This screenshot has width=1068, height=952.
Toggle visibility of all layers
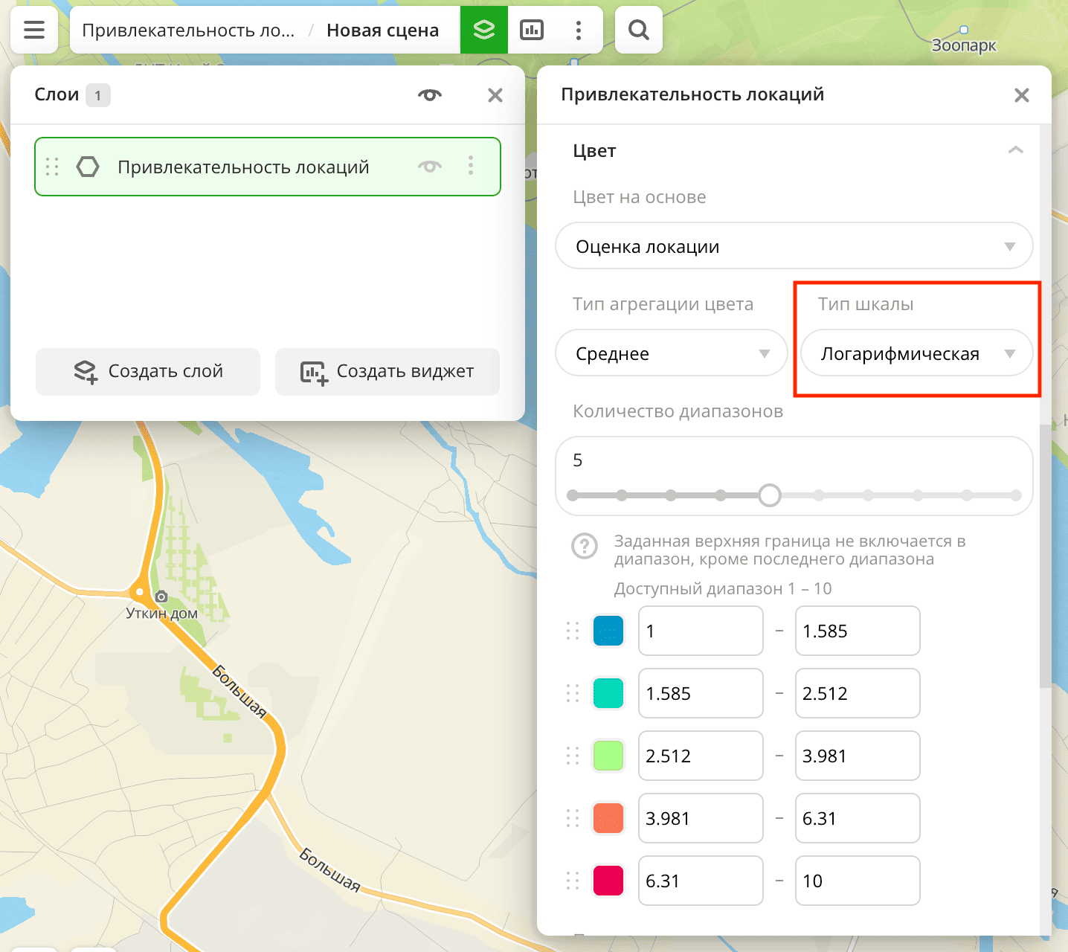(429, 95)
